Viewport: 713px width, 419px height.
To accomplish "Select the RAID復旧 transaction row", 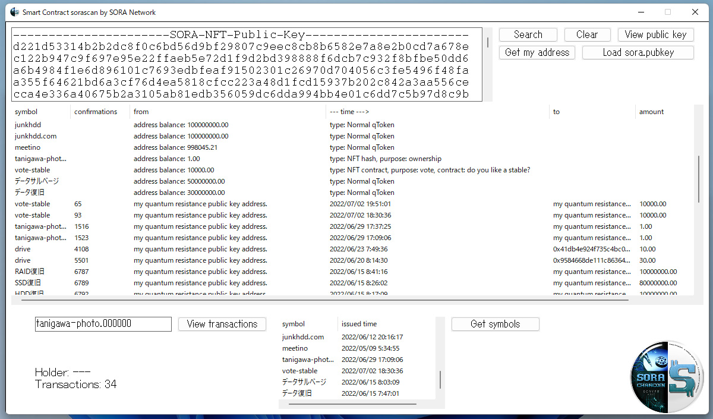I will pyautogui.click(x=353, y=272).
